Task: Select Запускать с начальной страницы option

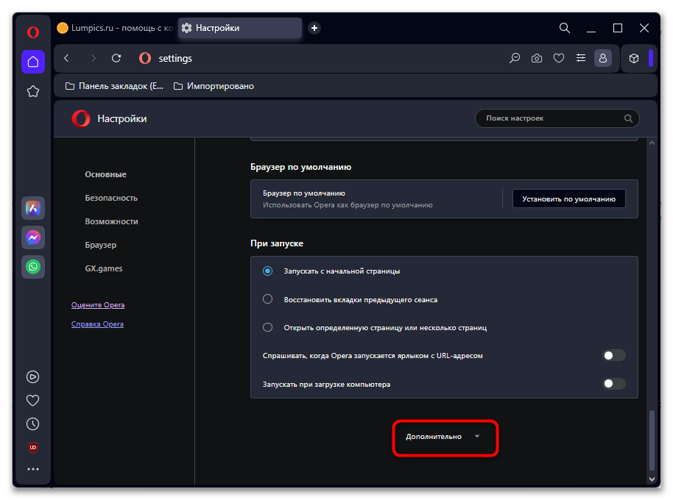Action: pos(267,271)
